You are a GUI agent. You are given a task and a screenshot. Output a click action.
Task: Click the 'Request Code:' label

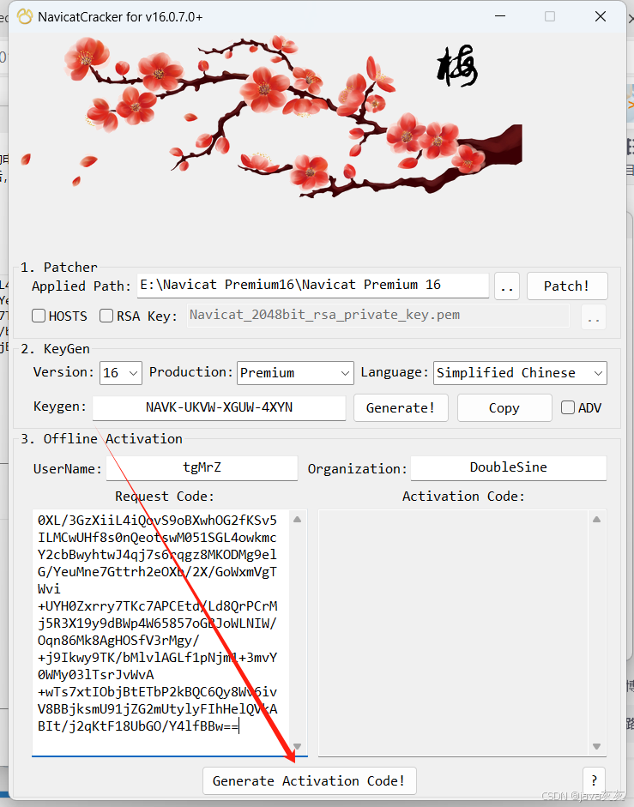pos(165,497)
